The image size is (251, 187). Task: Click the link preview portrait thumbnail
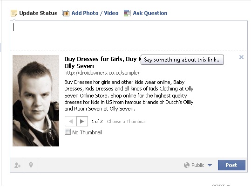pyautogui.click(x=36, y=101)
